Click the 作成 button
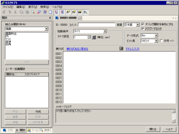Image resolution: width=179 pixels, height=134 pixels. 38,111
